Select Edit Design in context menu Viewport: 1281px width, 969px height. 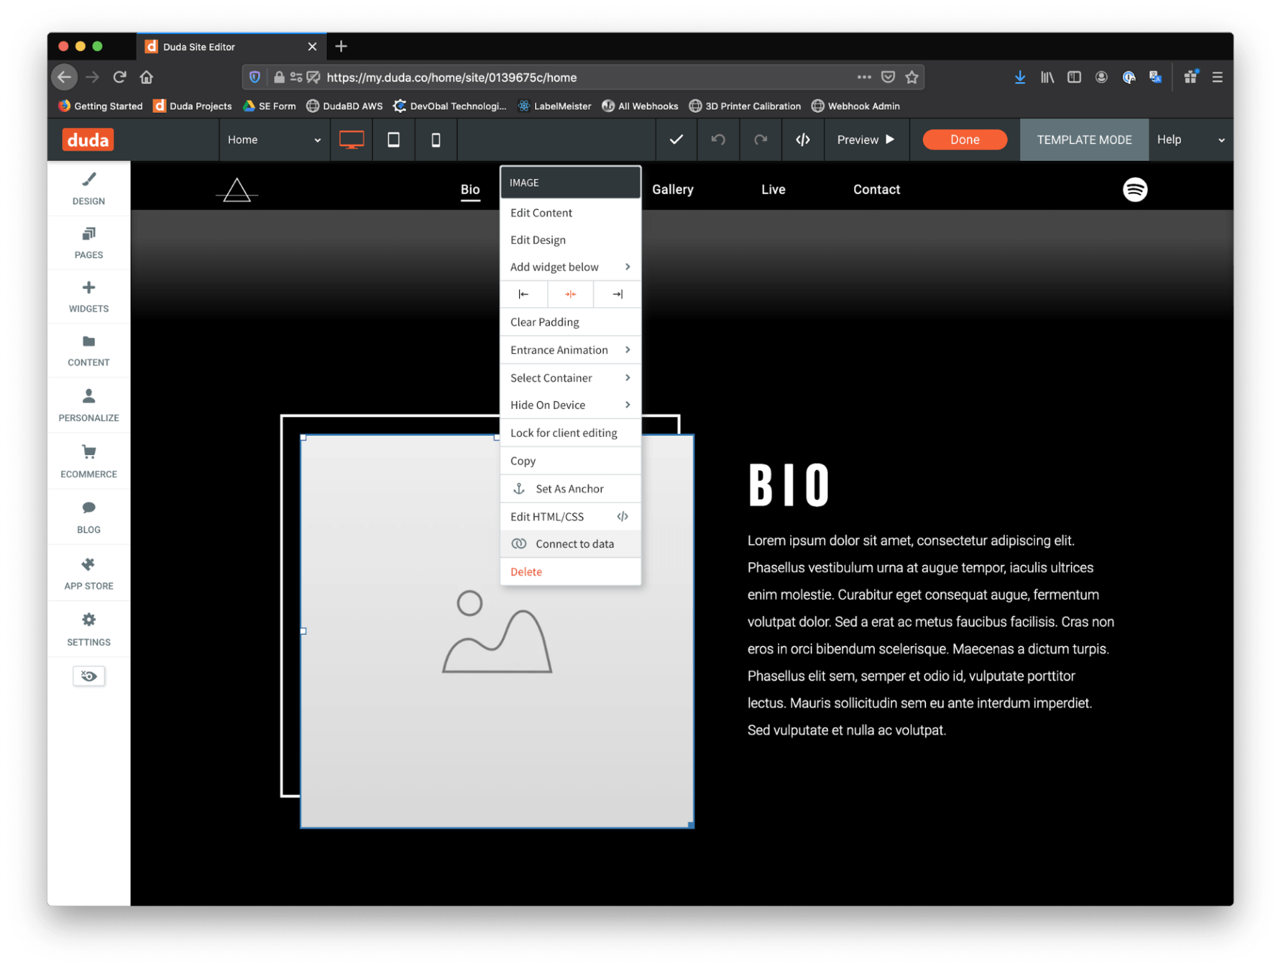570,240
